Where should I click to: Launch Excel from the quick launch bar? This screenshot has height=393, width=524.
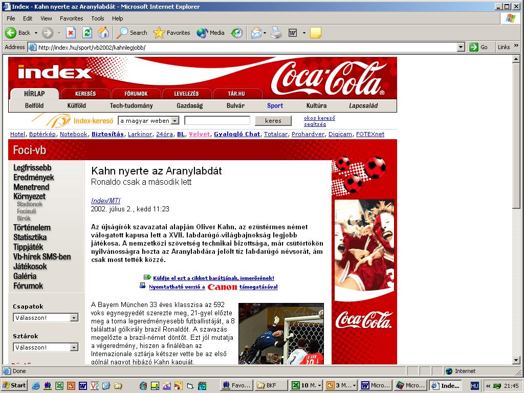[59, 386]
